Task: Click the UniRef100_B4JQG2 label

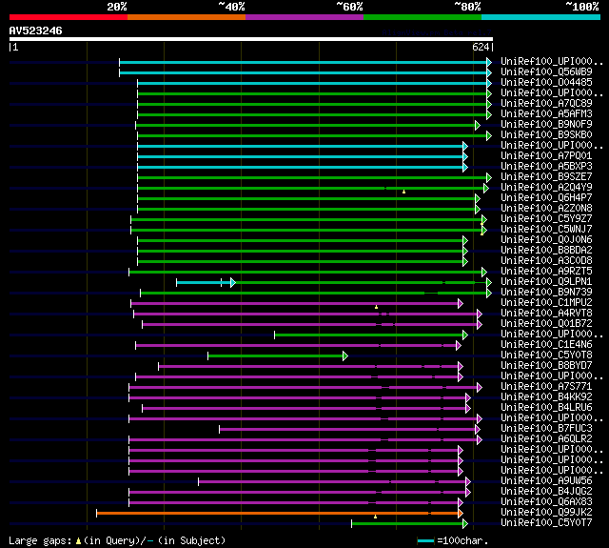Action: tap(546, 492)
